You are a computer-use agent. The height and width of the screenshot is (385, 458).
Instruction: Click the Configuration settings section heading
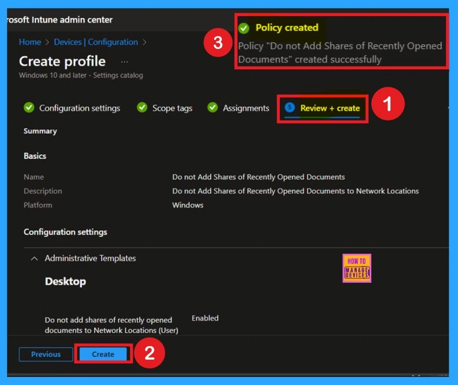coord(66,232)
